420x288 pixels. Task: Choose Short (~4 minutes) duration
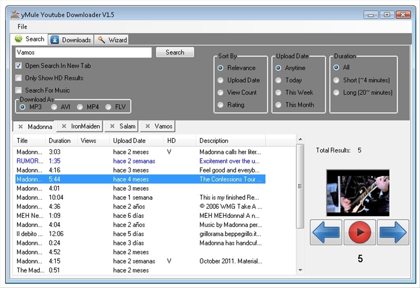click(x=336, y=80)
